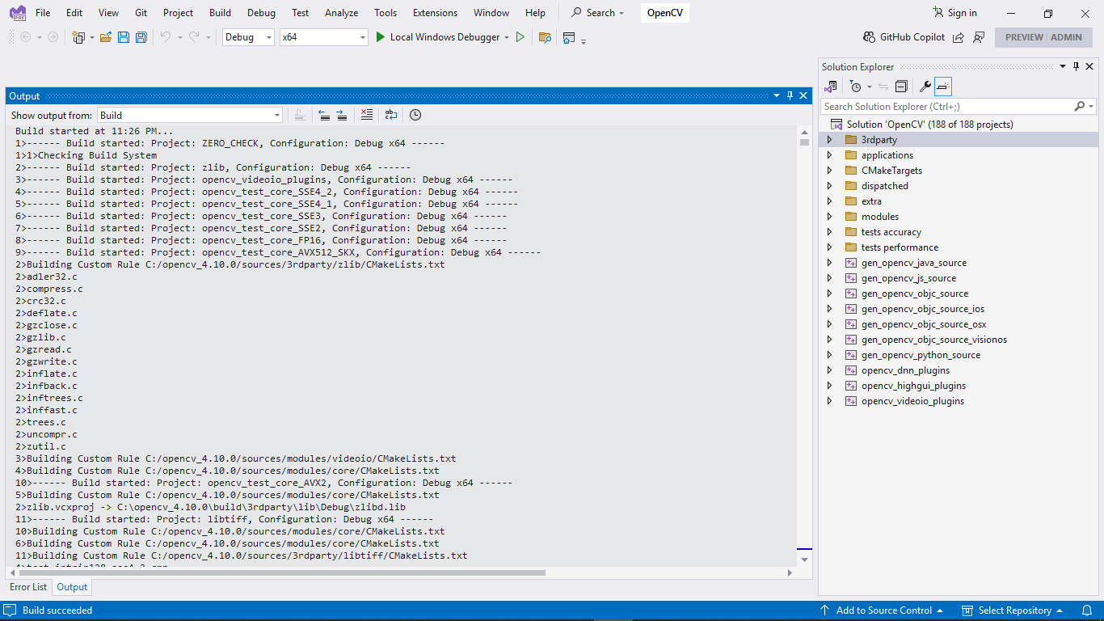1104x621 pixels.
Task: Switch to the Error List tab
Action: pos(28,587)
